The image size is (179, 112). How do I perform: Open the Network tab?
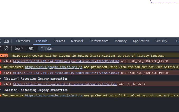click(77, 41)
